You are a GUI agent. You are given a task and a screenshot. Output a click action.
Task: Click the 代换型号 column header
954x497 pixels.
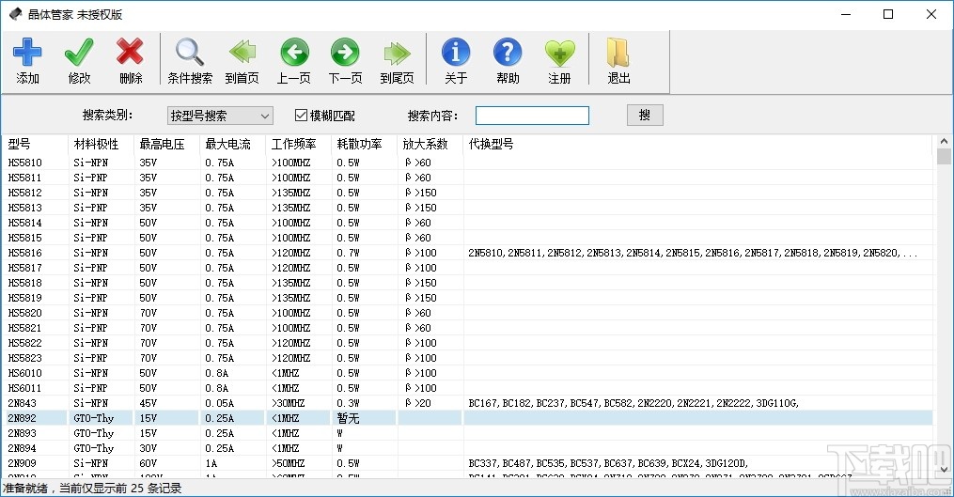pos(491,144)
